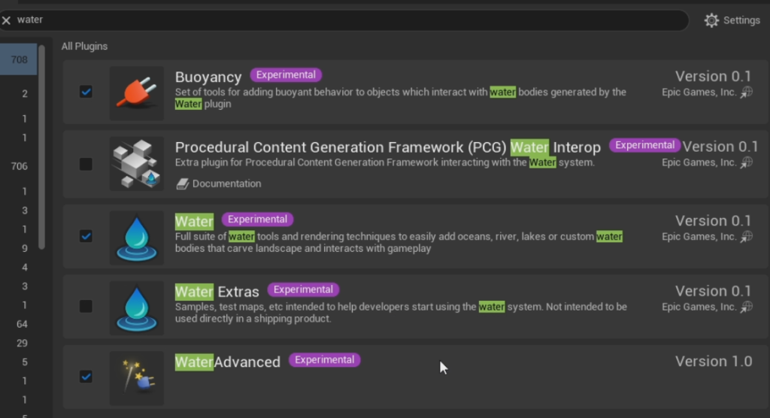Click the Experimental badge beside Water Extras
Viewport: 770px width, 418px height.
coord(303,289)
